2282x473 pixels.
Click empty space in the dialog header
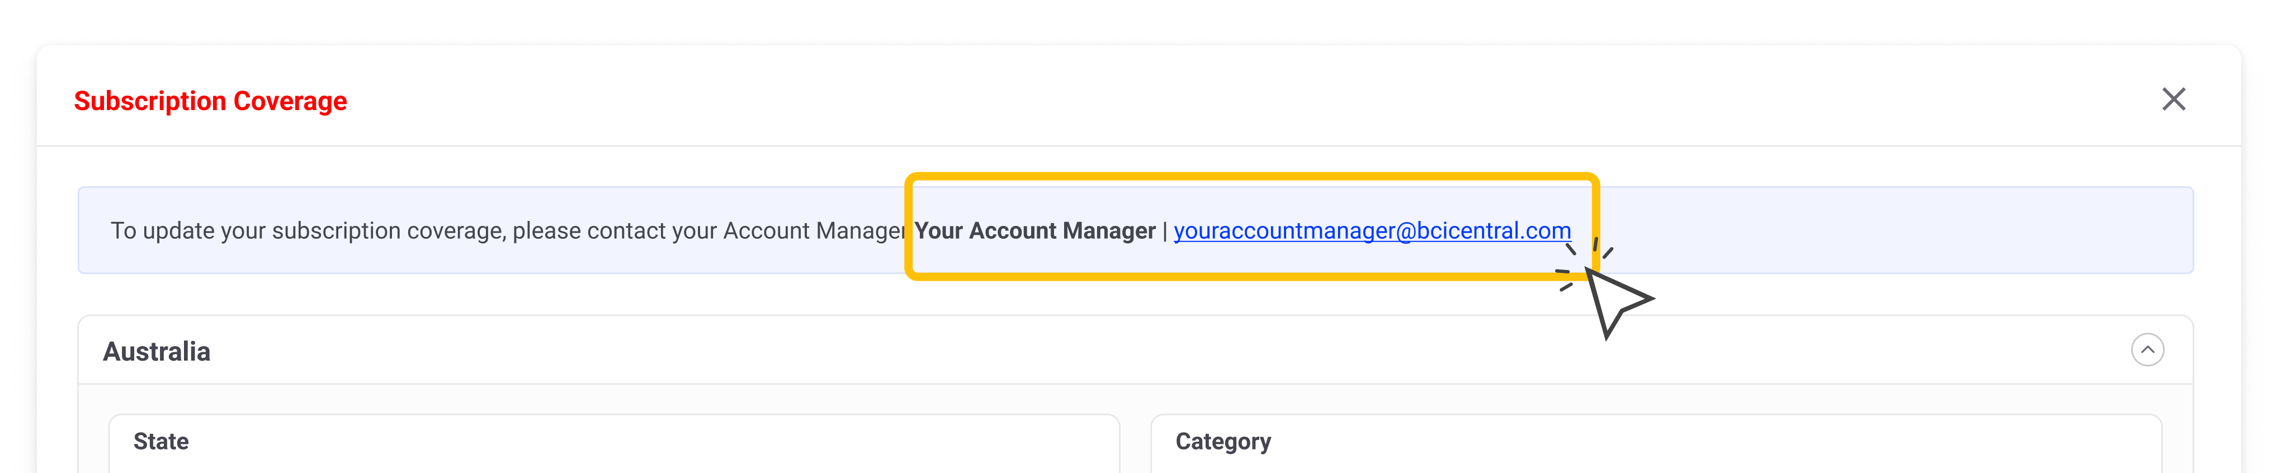(x=1152, y=99)
